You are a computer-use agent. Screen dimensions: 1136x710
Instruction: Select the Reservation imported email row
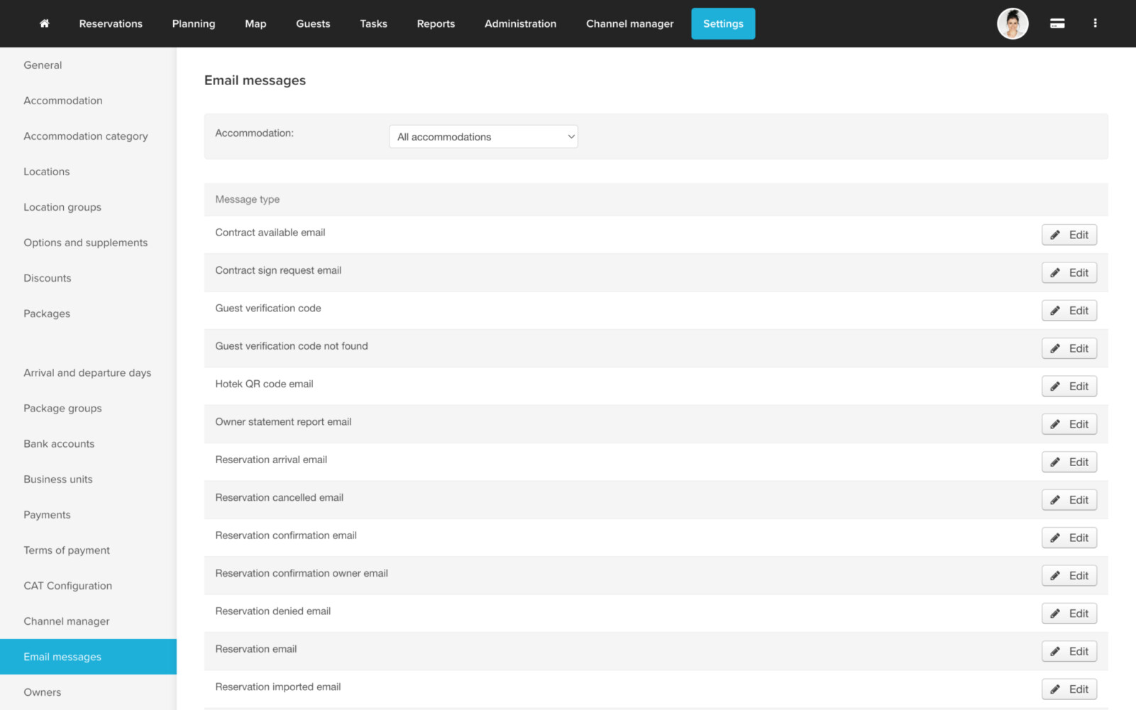[278, 687]
